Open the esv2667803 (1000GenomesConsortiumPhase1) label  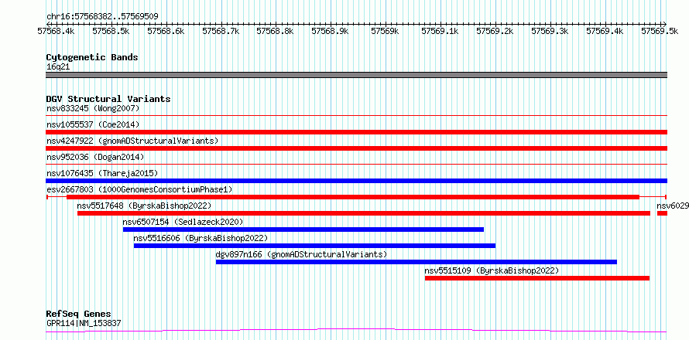click(139, 189)
